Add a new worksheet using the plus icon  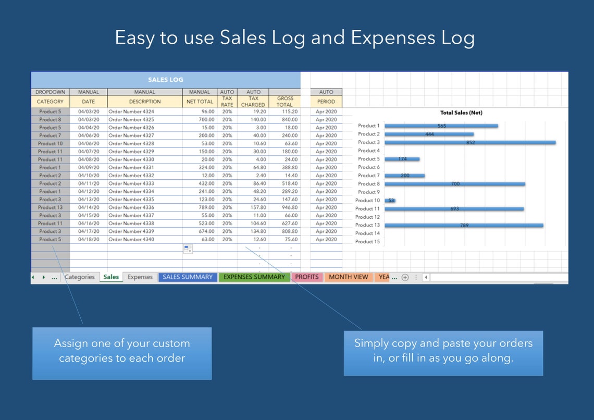[405, 277]
